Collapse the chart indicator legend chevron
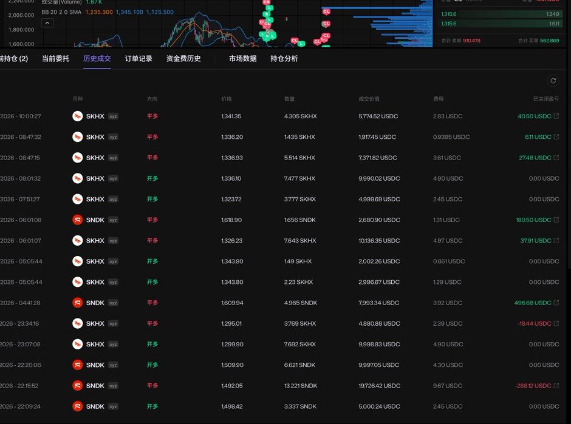This screenshot has height=424, width=571. 47,23
